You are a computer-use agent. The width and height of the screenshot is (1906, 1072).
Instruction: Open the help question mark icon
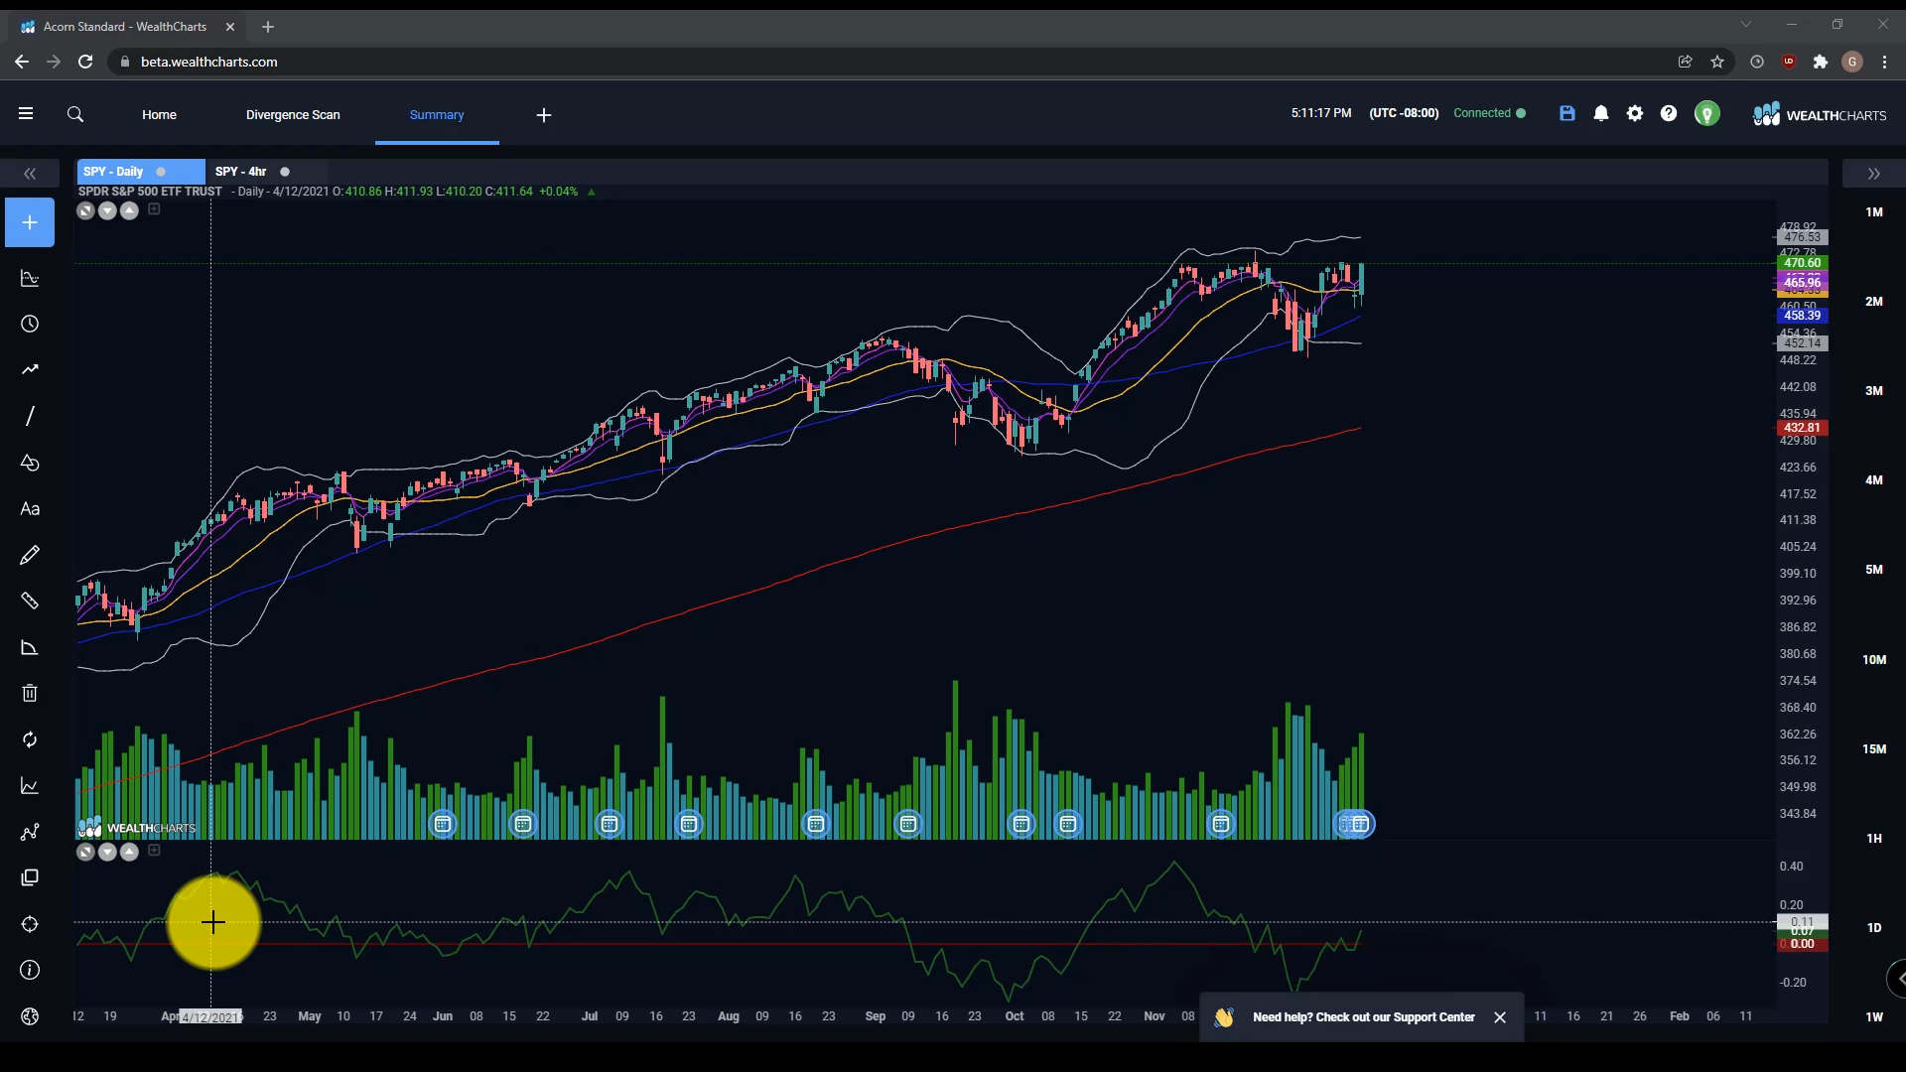[x=1669, y=113]
